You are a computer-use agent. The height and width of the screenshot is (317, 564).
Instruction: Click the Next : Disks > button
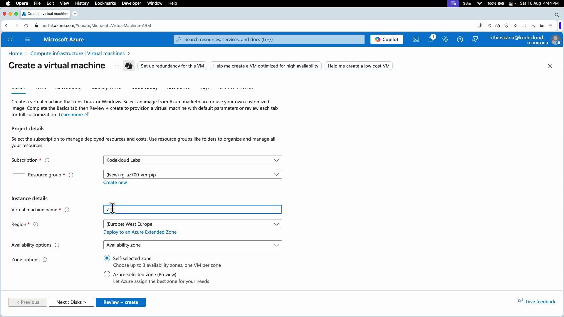click(71, 302)
